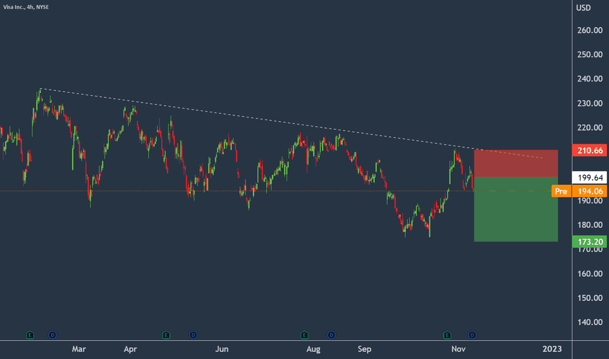Click the Apr label on the time axis
This screenshot has width=609, height=359.
tap(130, 349)
